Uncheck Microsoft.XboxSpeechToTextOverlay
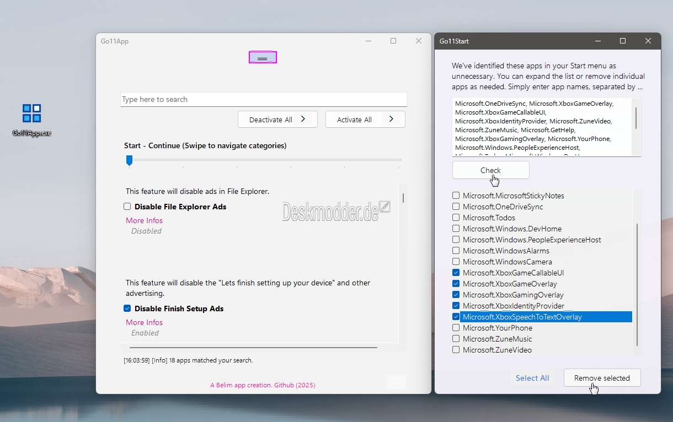Screen dimensions: 673x422 tap(456, 317)
